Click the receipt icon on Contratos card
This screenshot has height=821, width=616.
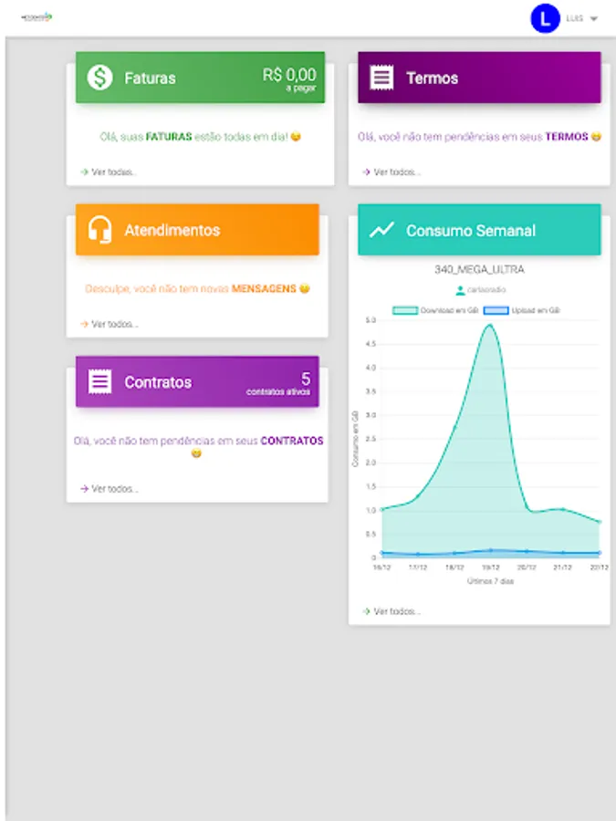click(99, 381)
